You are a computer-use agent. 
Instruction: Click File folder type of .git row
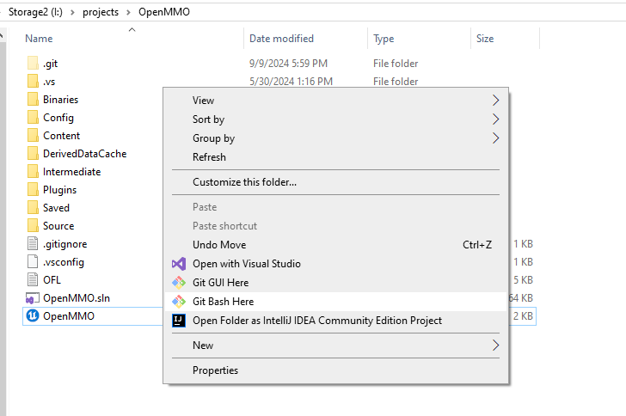coord(396,63)
